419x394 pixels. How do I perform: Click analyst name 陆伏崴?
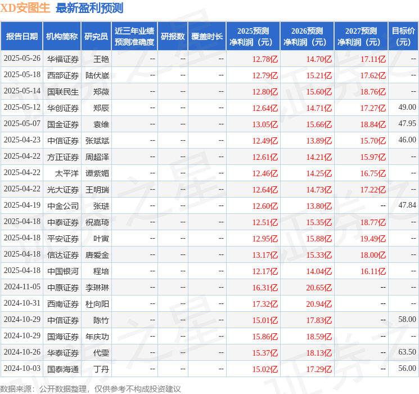(x=97, y=75)
